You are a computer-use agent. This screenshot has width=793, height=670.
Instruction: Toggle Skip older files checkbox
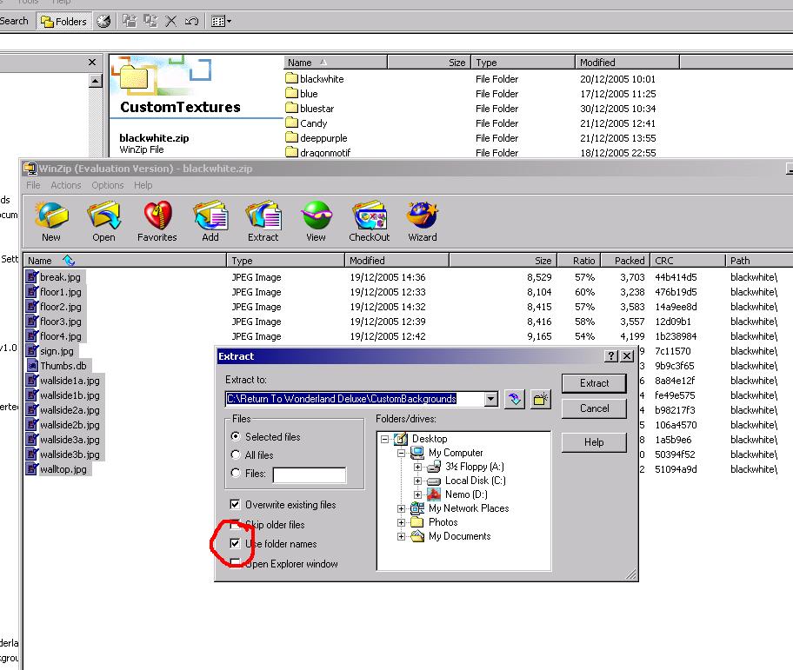click(x=235, y=525)
